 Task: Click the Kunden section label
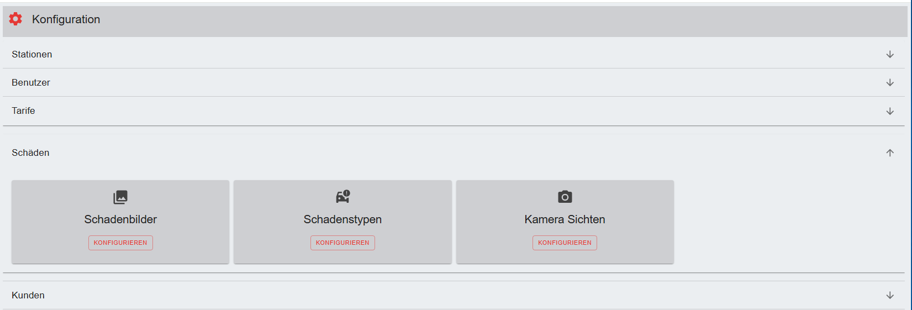(x=28, y=295)
